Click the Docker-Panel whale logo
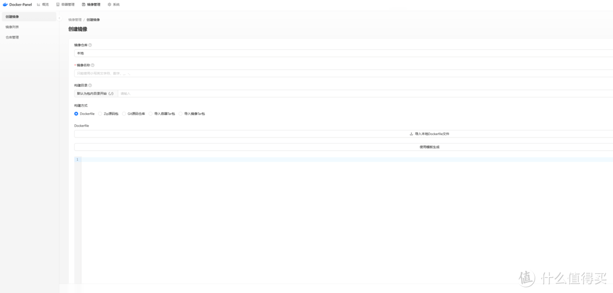 (5, 5)
